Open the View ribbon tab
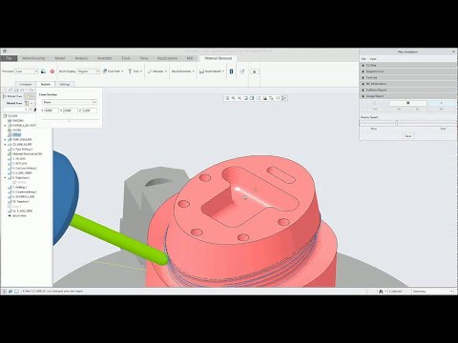This screenshot has height=343, width=458. click(144, 58)
